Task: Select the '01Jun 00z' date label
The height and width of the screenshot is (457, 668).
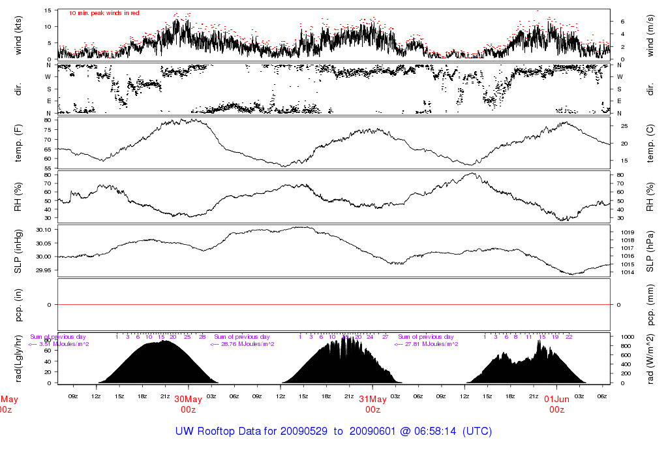Action: click(x=557, y=405)
